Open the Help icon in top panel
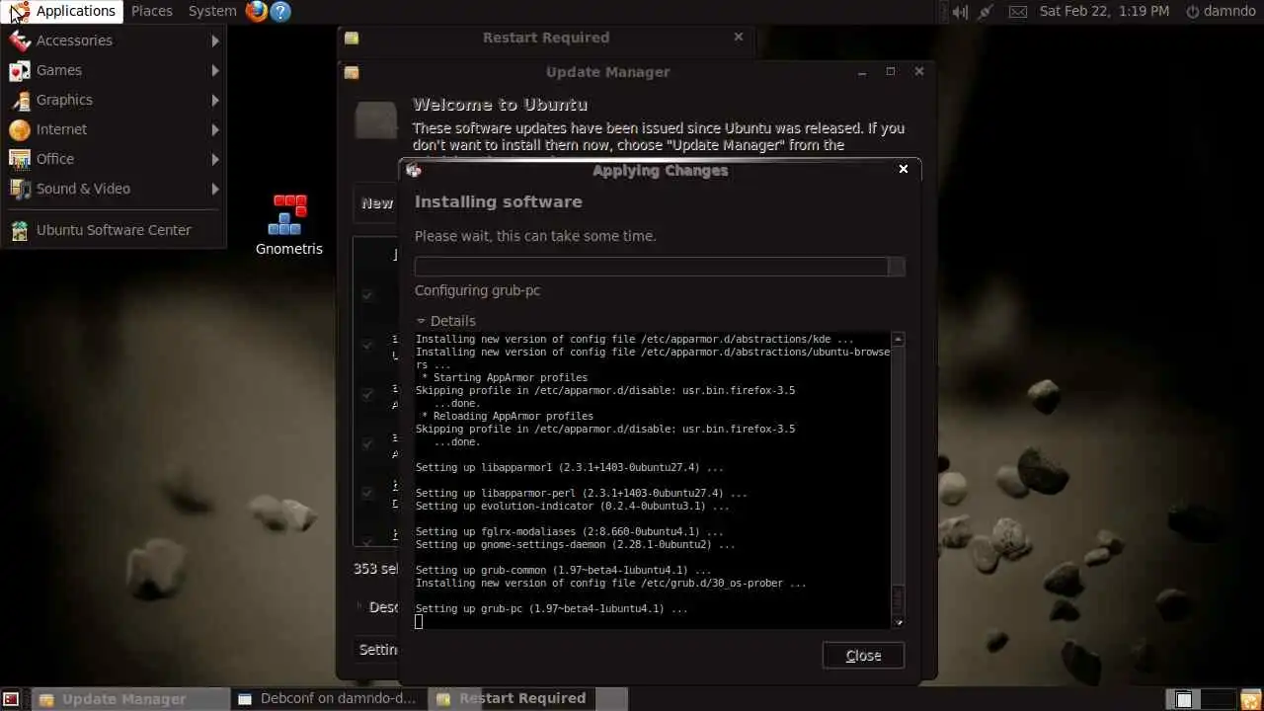This screenshot has height=711, width=1264. (280, 11)
